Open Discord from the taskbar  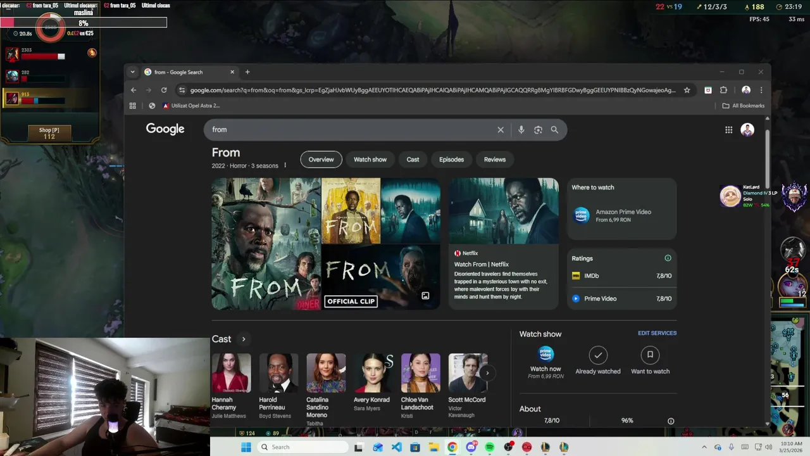pyautogui.click(x=471, y=447)
